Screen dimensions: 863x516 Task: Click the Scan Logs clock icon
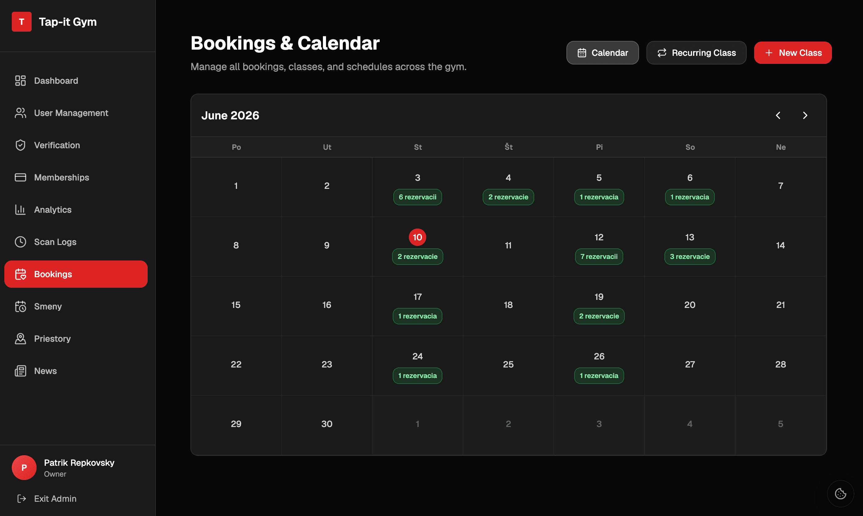tap(20, 242)
